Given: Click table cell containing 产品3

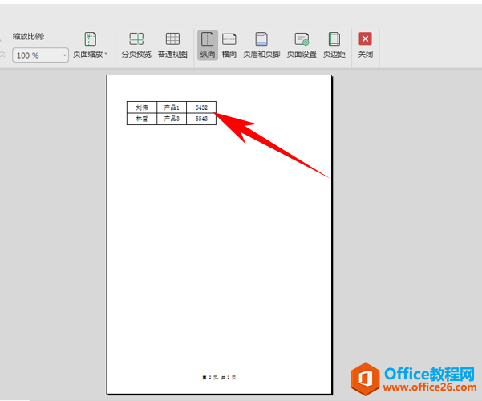Looking at the screenshot, I should (x=172, y=119).
